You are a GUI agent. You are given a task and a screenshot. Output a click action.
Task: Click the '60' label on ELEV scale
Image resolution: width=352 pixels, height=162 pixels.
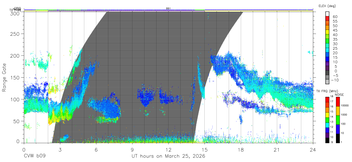point(335,17)
